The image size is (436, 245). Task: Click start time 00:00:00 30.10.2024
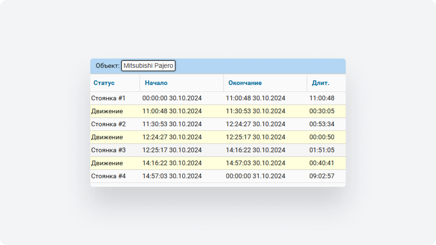tap(172, 98)
